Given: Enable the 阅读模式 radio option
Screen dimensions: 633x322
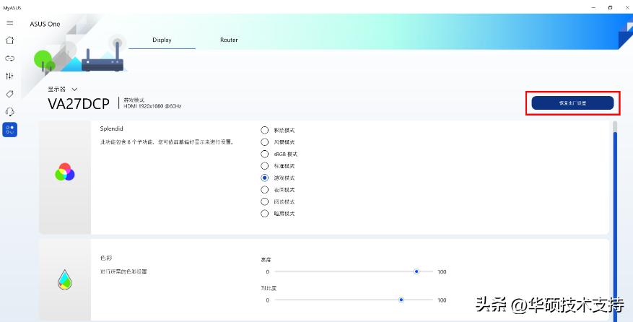Looking at the screenshot, I should click(x=264, y=201).
